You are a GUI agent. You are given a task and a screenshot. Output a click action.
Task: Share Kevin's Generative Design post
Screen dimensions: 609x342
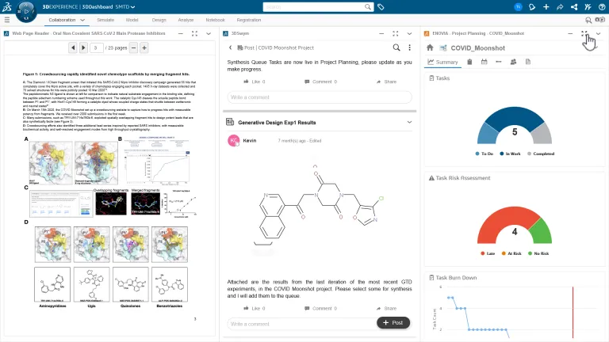point(386,308)
